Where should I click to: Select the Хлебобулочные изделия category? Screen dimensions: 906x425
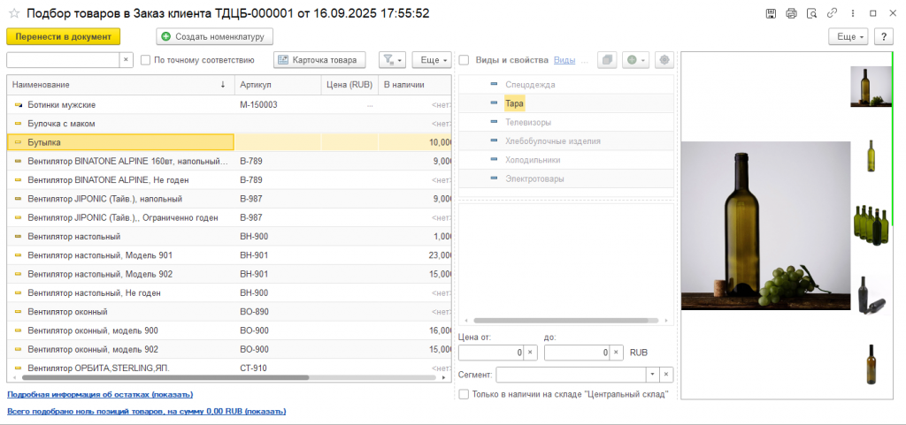[553, 141]
